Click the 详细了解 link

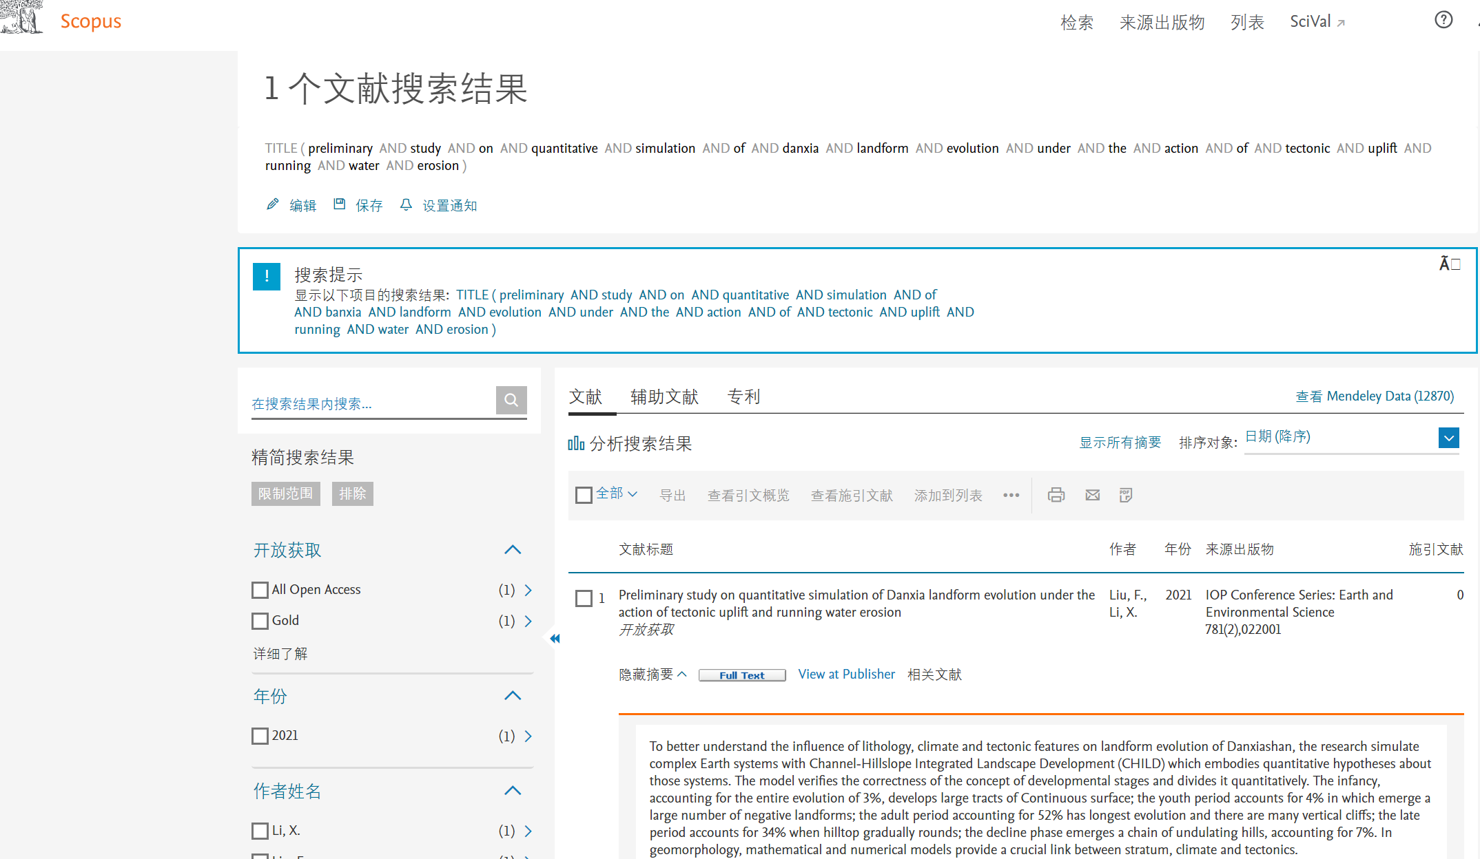280,653
